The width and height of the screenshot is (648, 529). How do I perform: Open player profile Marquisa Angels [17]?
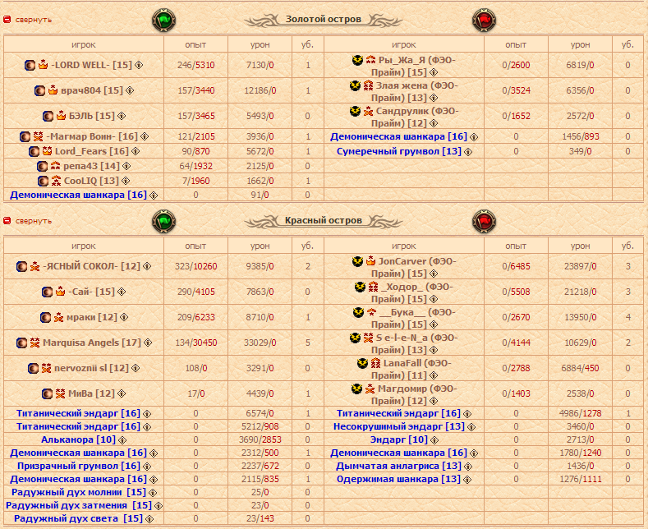coord(92,343)
